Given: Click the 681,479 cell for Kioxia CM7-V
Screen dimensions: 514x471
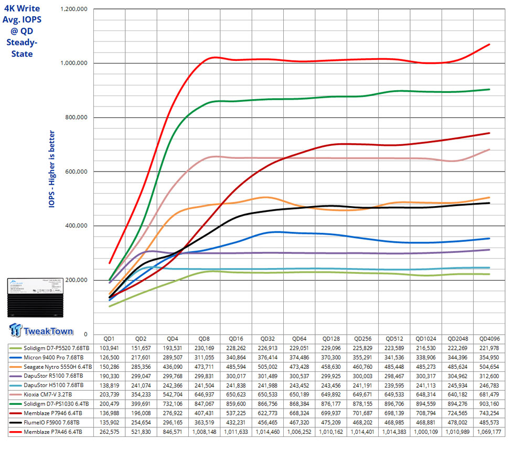Looking at the screenshot, I should (x=489, y=394).
